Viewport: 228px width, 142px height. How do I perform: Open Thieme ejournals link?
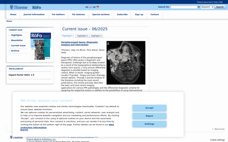pyautogui.click(x=204, y=2)
